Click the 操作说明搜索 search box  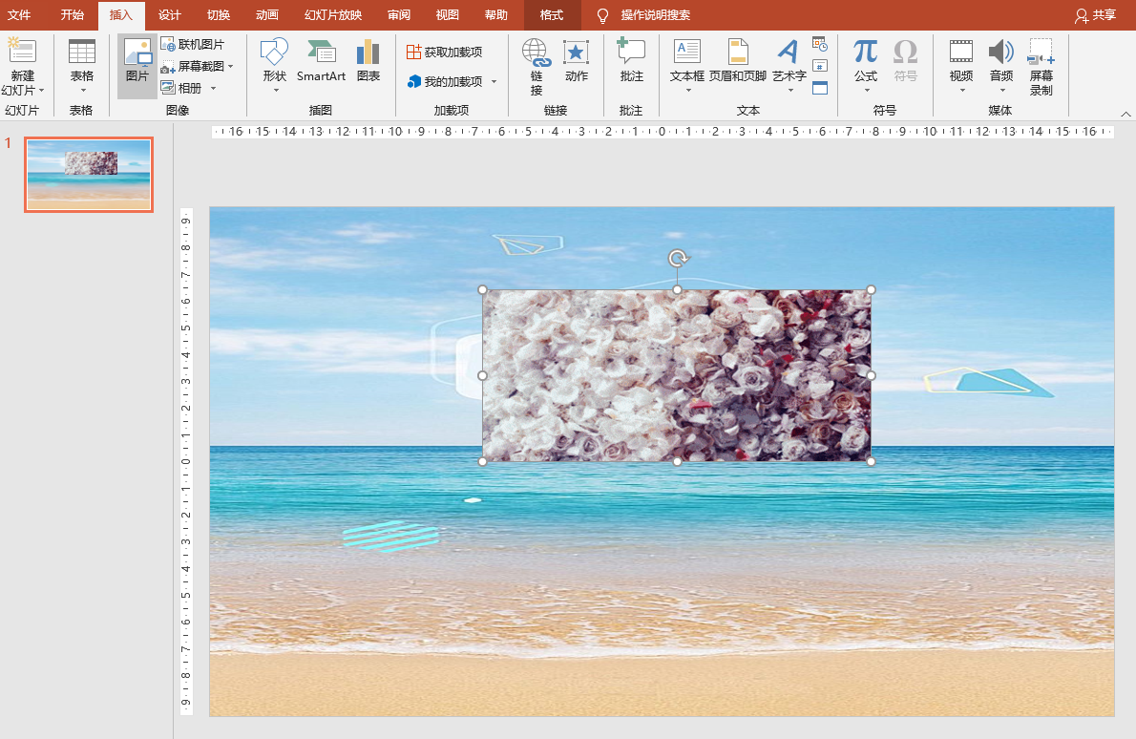click(655, 15)
